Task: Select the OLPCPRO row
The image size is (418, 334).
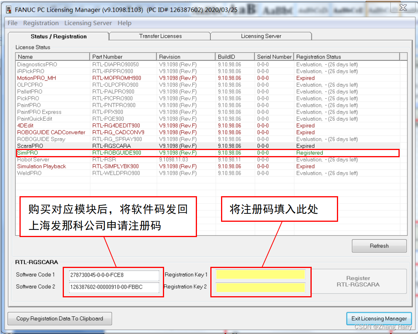Action: coord(208,85)
